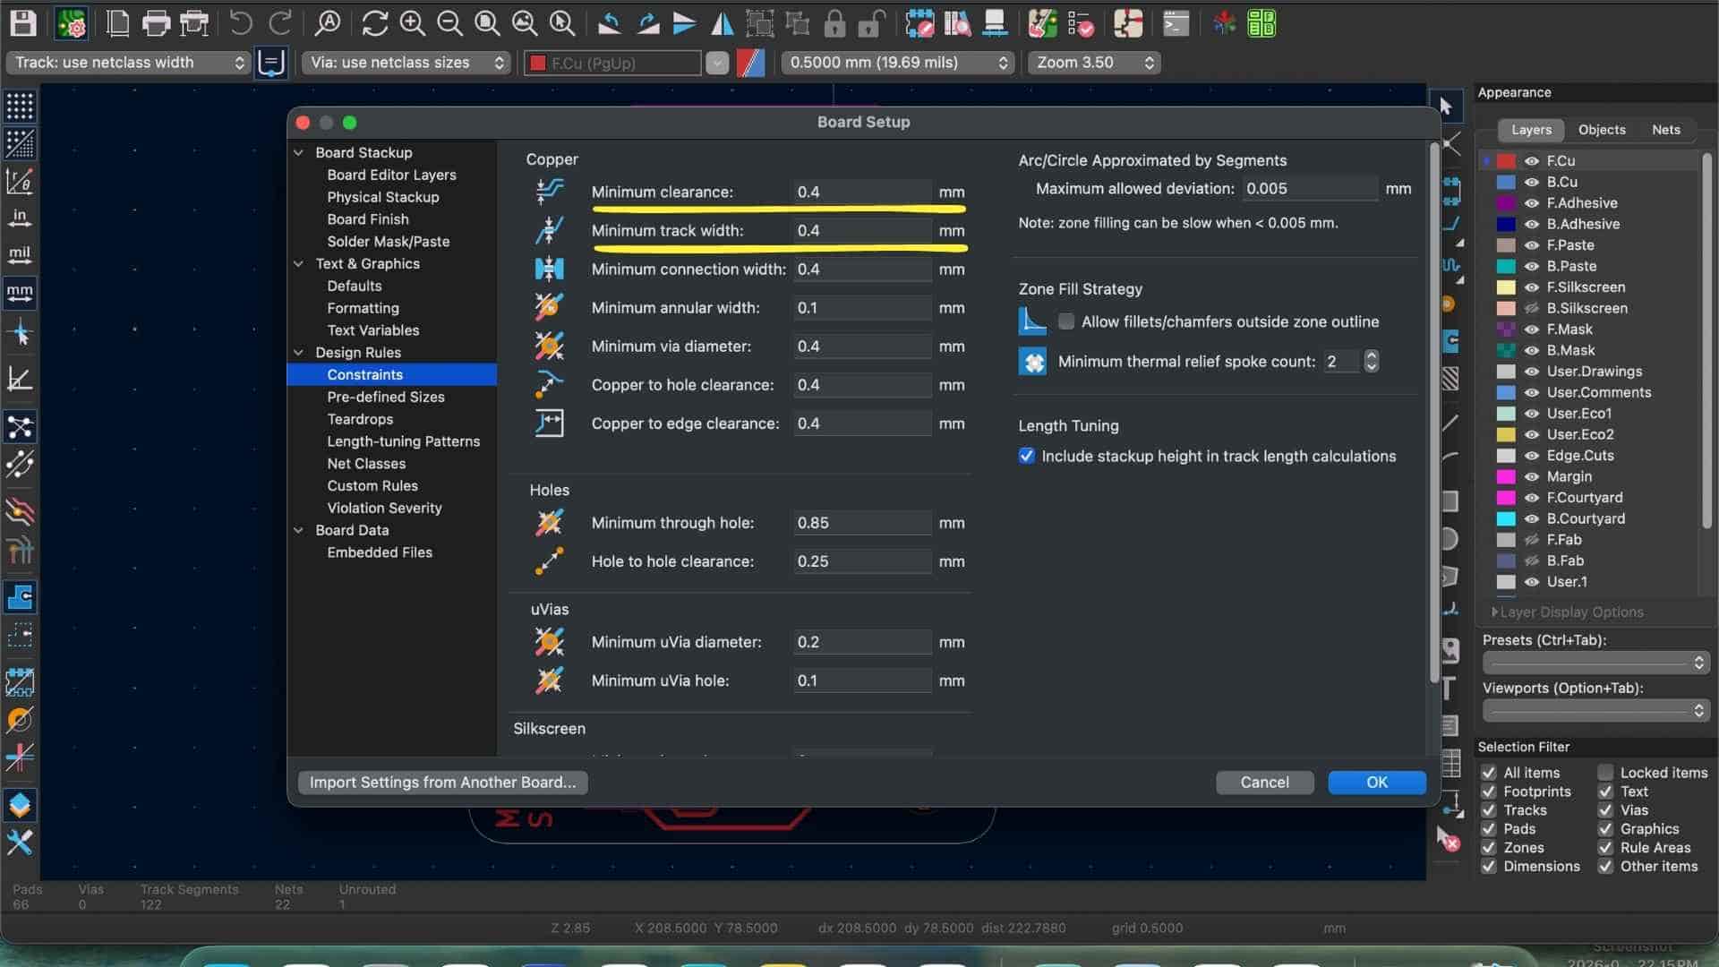Open the scripting console icon

coord(1176,23)
